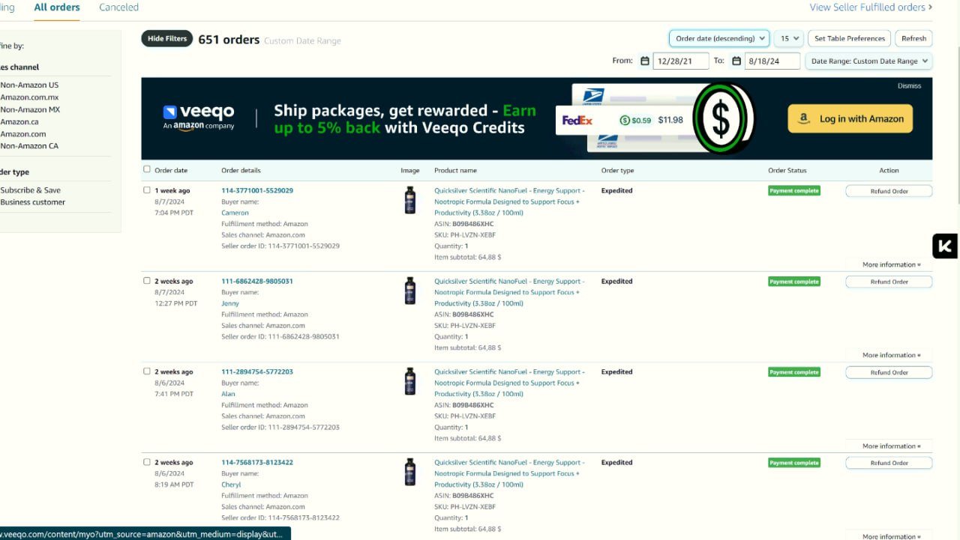Click the black K extension icon
The image size is (960, 540).
[x=945, y=246]
